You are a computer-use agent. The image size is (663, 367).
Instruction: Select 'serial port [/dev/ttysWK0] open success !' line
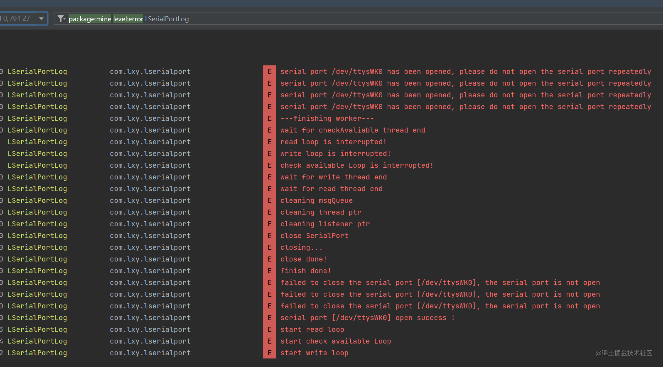point(367,318)
